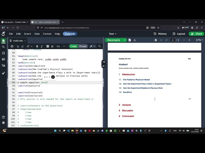Click the toggle symbol palette toolbar icon
The height and width of the screenshot is (153, 205).
click(x=12, y=46)
